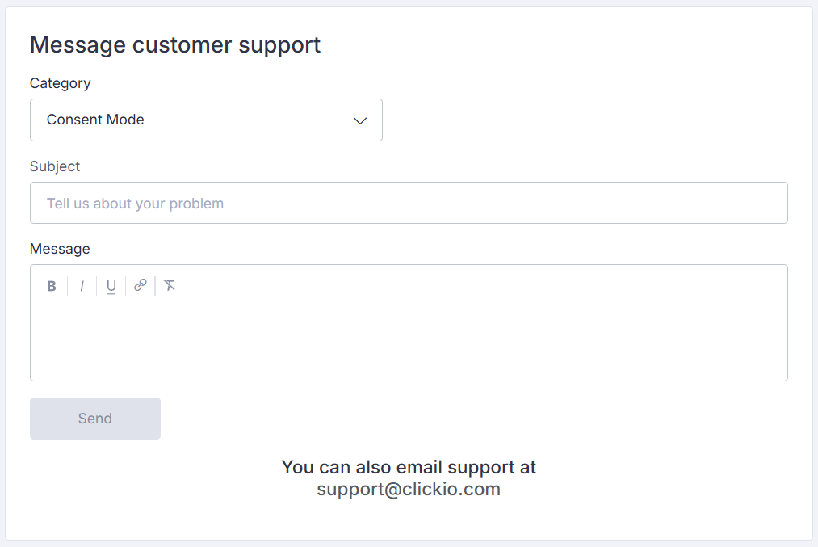Click the 'You can also email support at' text
Viewport: 818px width, 547px height.
pyautogui.click(x=409, y=467)
